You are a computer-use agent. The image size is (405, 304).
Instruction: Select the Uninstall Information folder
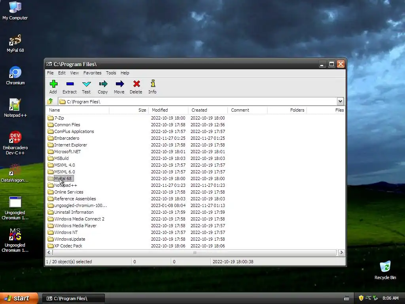click(x=74, y=212)
